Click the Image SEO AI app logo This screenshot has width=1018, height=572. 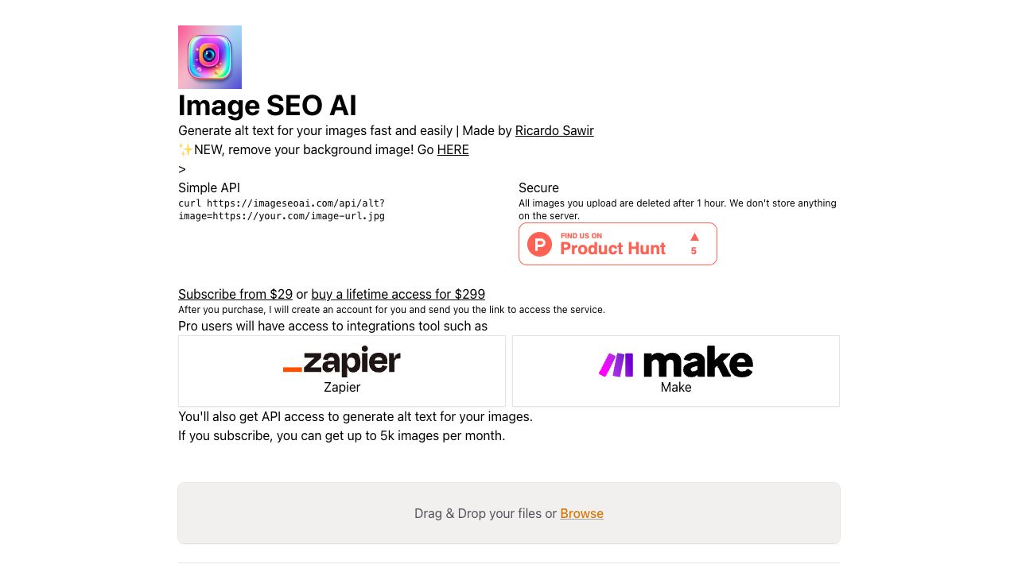[x=210, y=57]
